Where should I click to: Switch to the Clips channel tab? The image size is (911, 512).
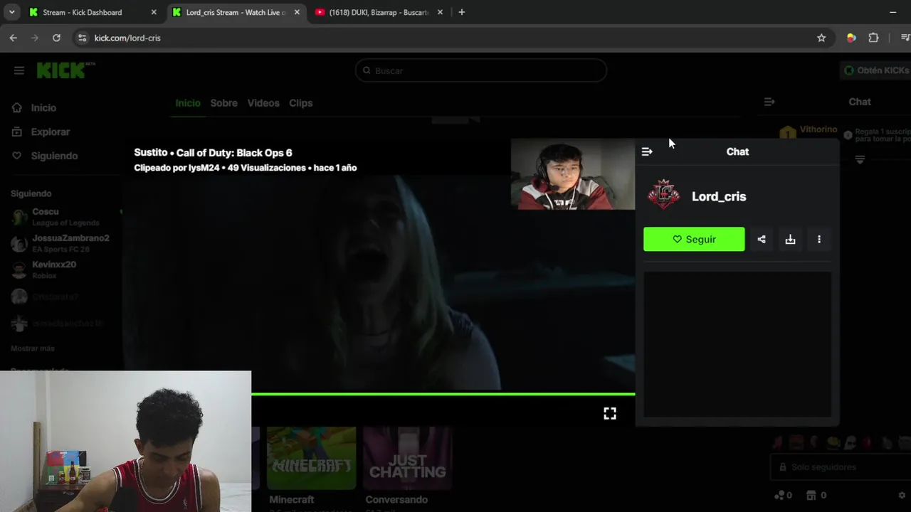click(x=300, y=103)
